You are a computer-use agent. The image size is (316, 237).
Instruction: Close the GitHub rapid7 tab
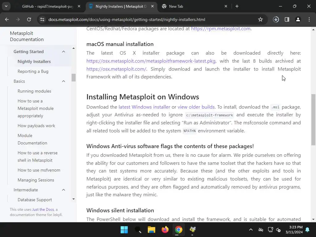click(x=79, y=6)
